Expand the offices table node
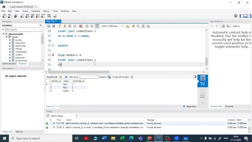The width and height of the screenshot is (252, 142). click(x=10, y=49)
